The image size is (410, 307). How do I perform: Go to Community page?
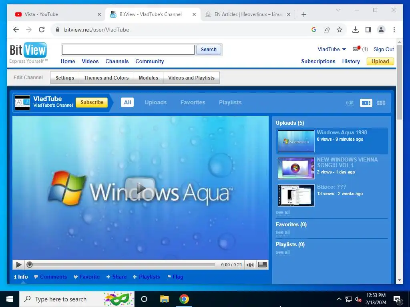(x=150, y=61)
